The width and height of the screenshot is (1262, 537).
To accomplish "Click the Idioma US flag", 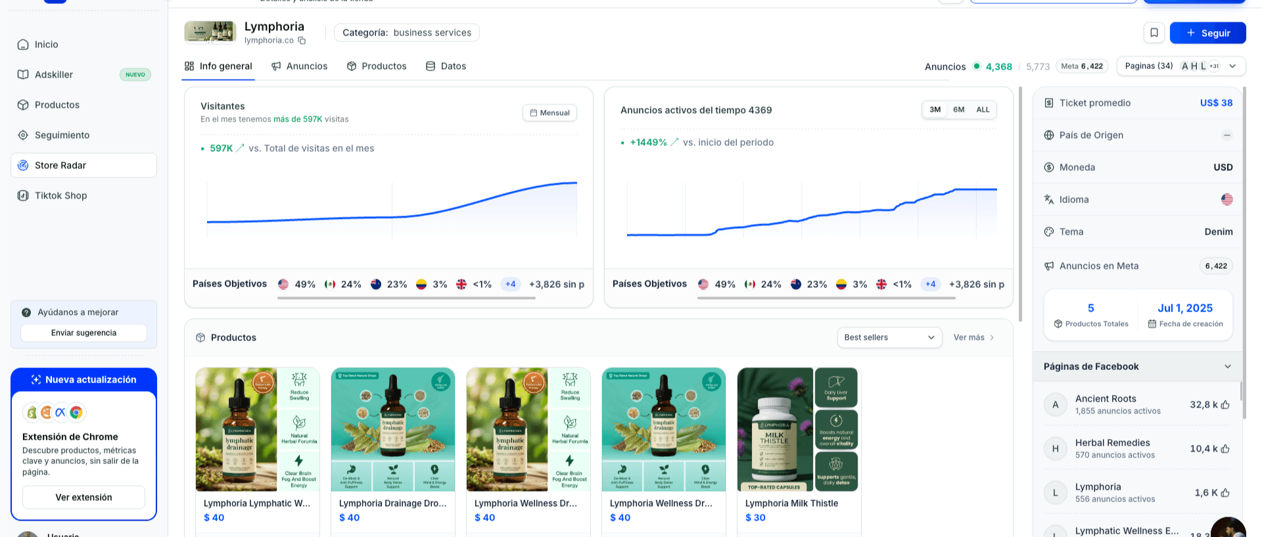I will point(1227,200).
